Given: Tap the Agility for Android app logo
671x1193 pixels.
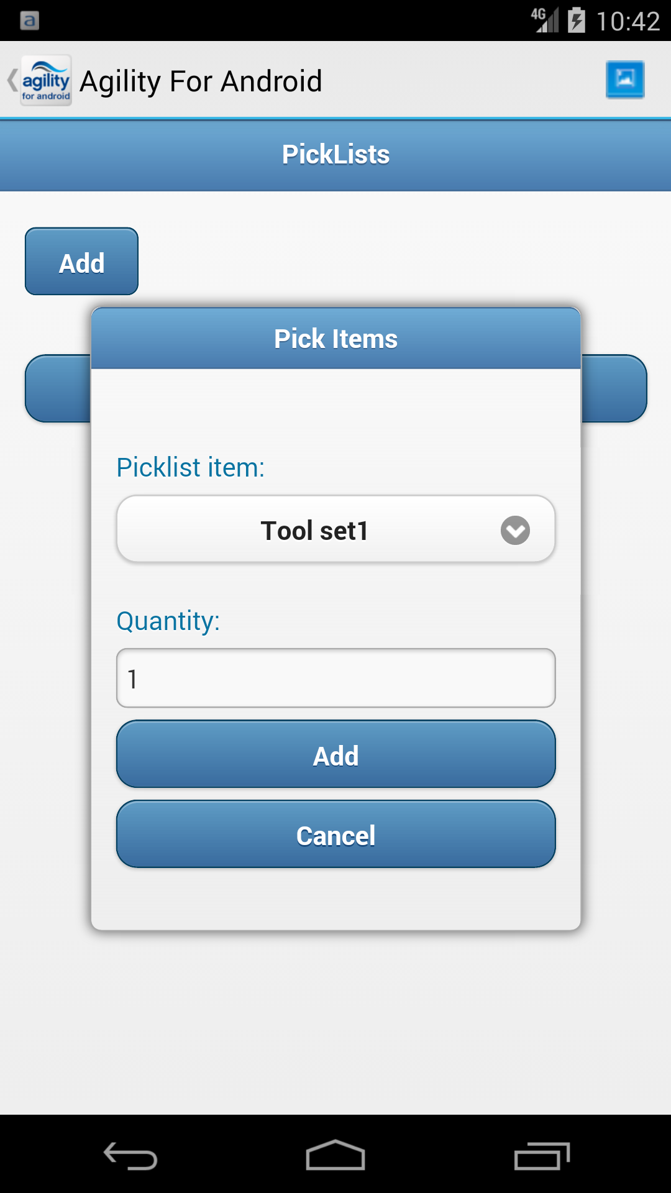Looking at the screenshot, I should point(46,81).
